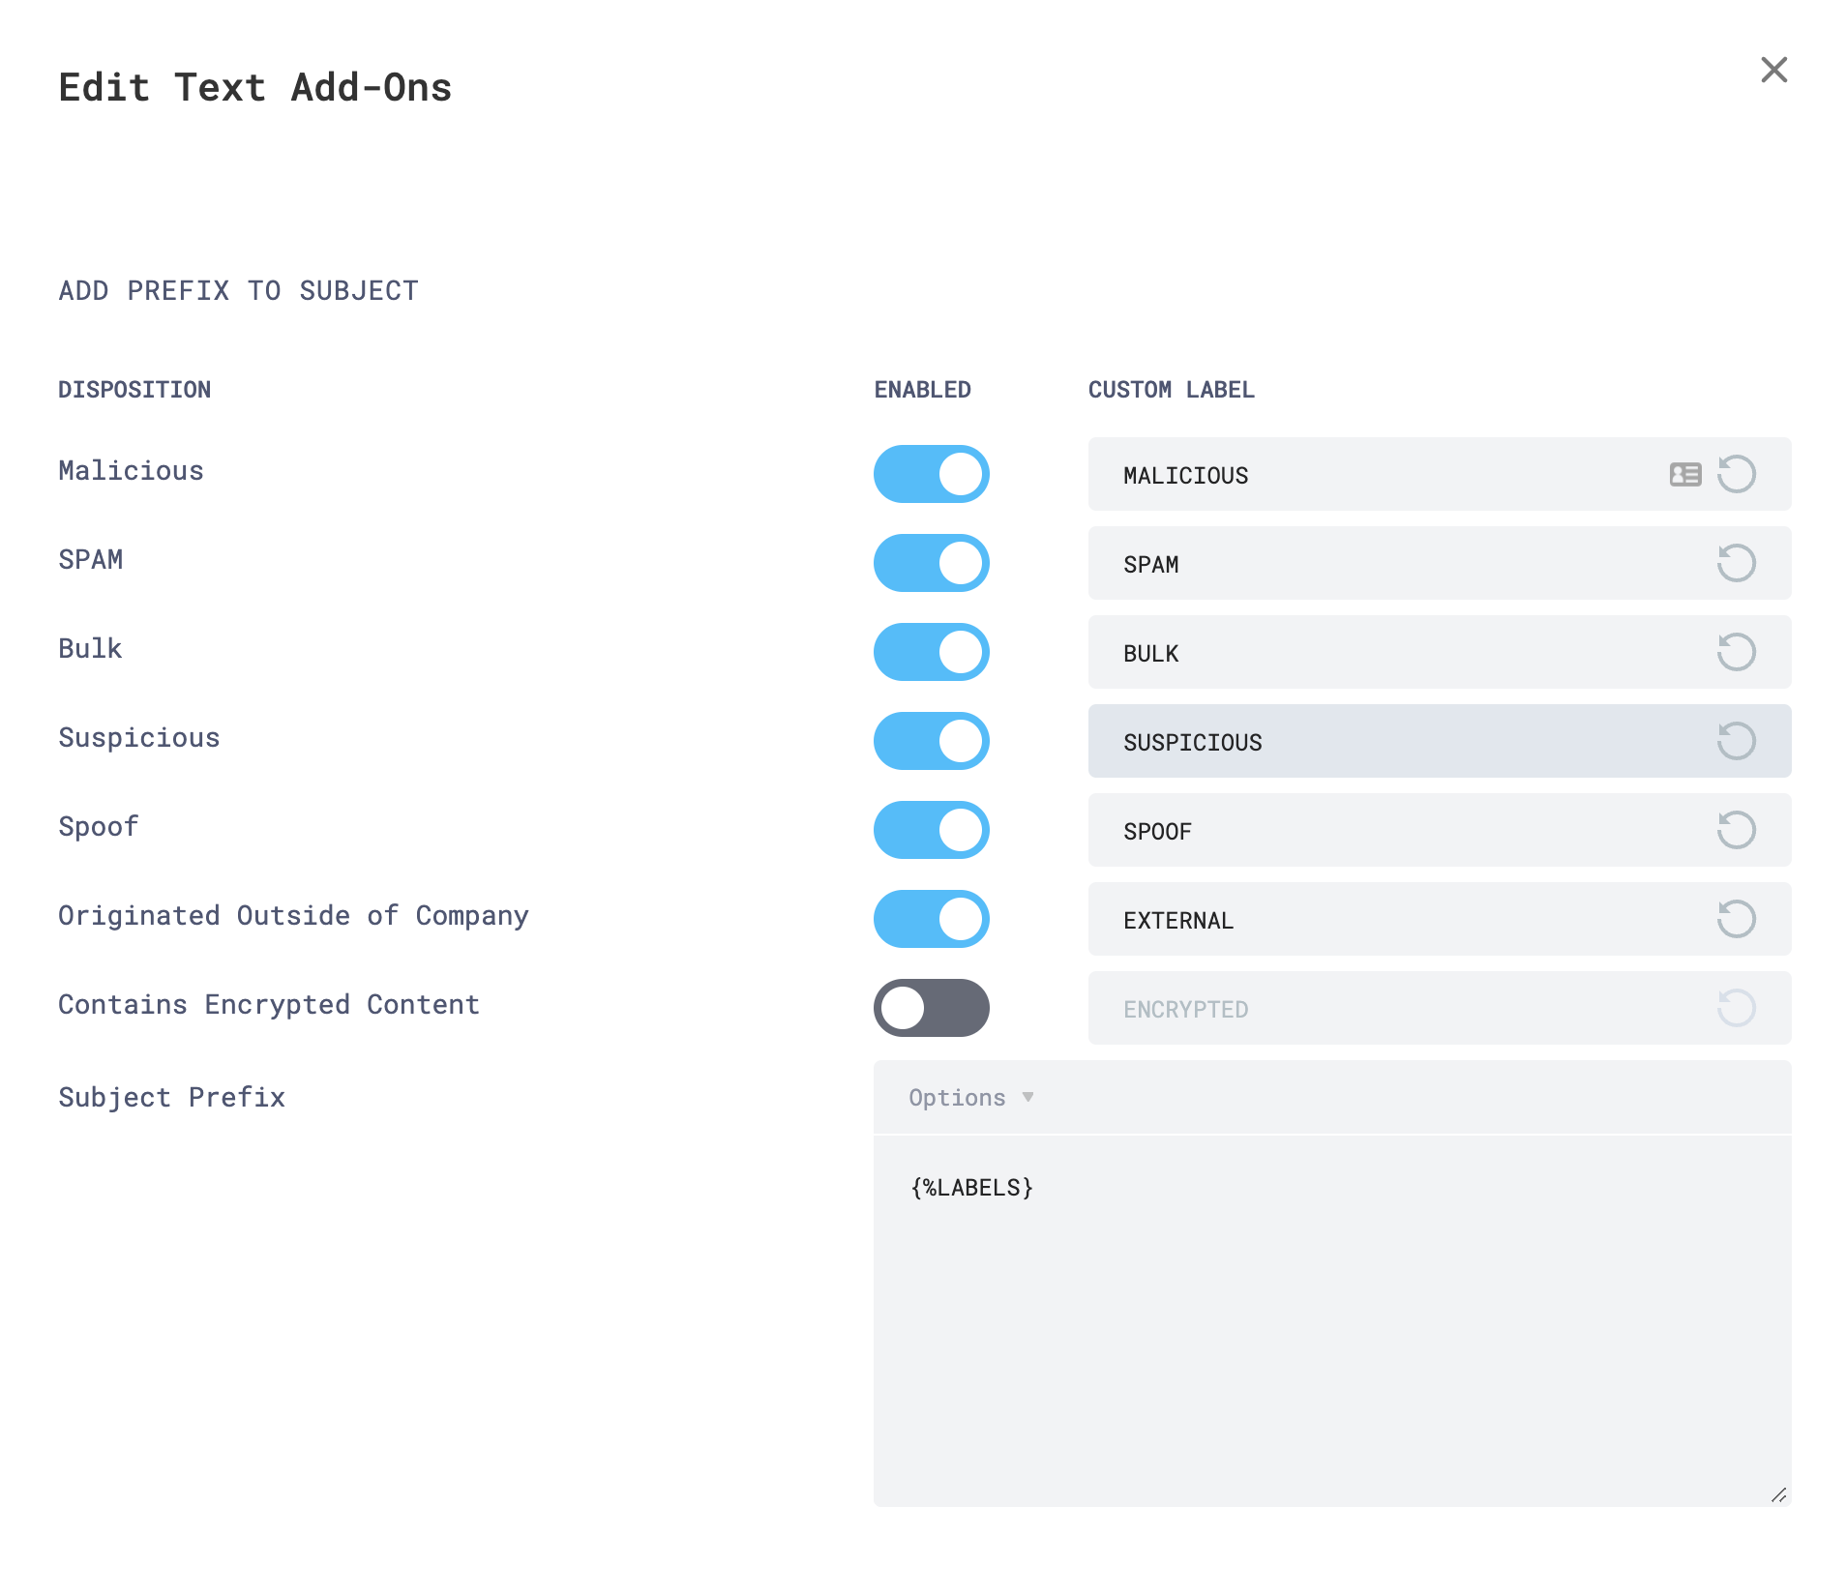The height and width of the screenshot is (1596, 1846).
Task: Turn off the SPAM disposition toggle
Action: click(x=931, y=563)
